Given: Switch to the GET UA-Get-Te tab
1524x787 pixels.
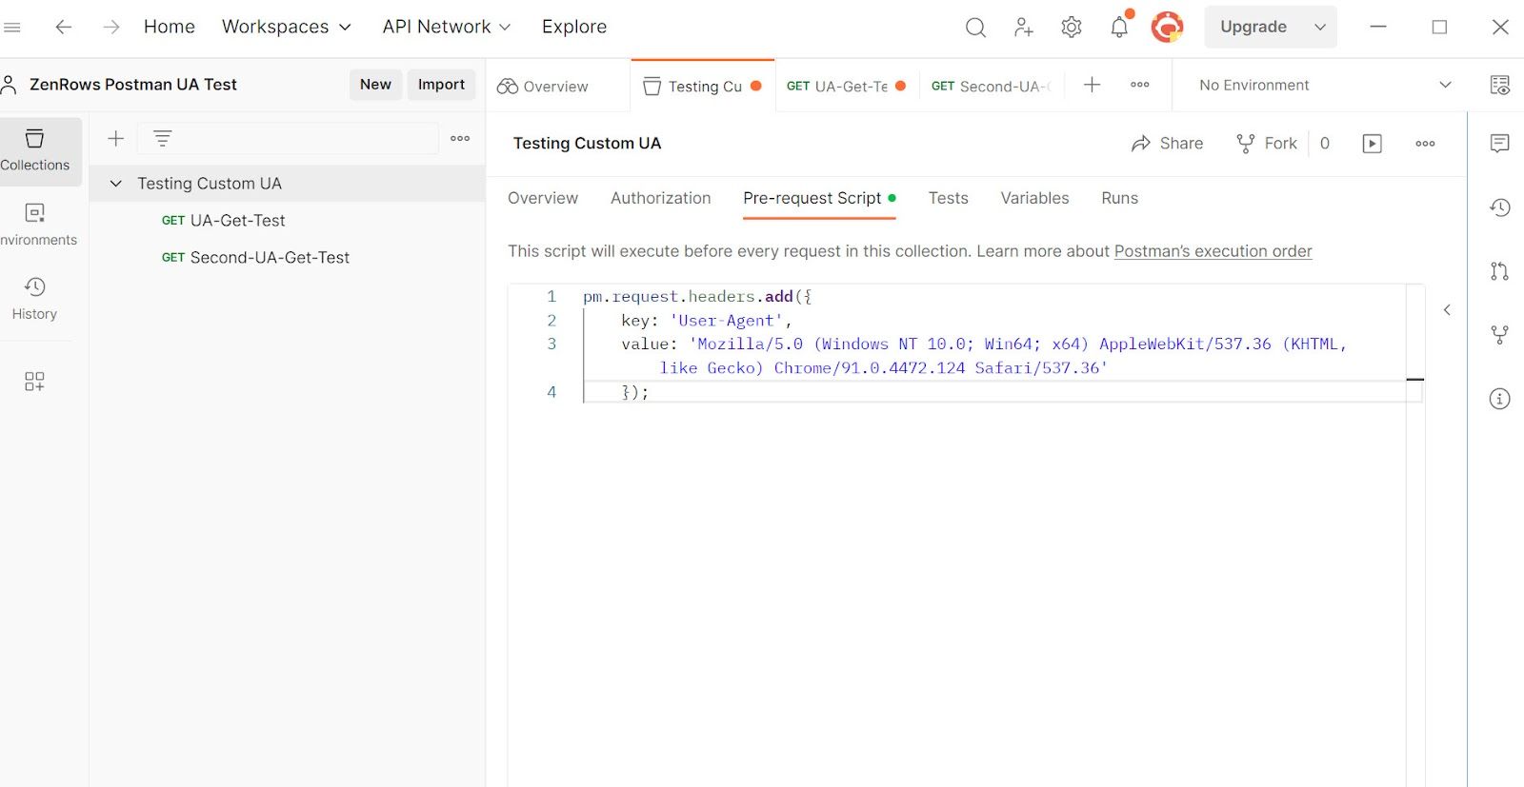Looking at the screenshot, I should (x=847, y=87).
